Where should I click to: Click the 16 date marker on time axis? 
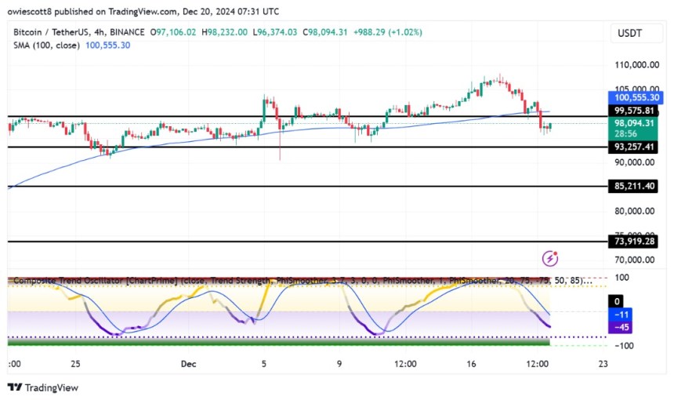coord(470,364)
